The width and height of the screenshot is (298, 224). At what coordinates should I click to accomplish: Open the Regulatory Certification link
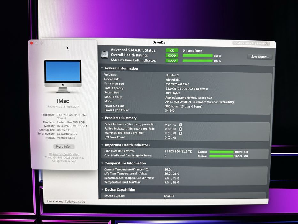click(x=64, y=154)
